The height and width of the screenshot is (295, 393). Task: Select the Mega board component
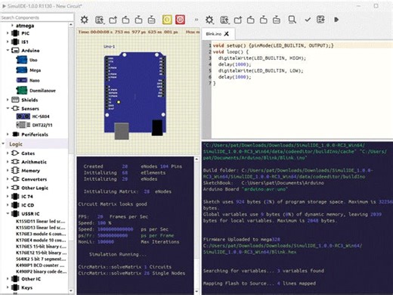(29, 70)
